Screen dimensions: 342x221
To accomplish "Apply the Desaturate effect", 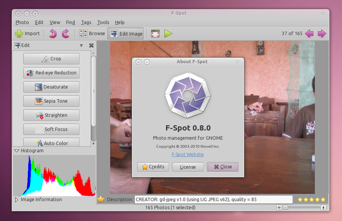I will tap(52, 87).
